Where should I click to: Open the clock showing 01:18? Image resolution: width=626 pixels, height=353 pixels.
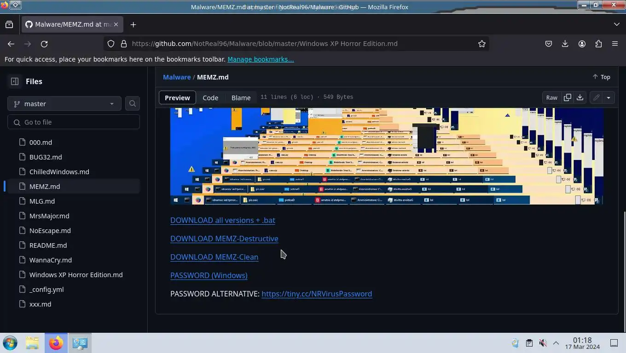[582, 343]
